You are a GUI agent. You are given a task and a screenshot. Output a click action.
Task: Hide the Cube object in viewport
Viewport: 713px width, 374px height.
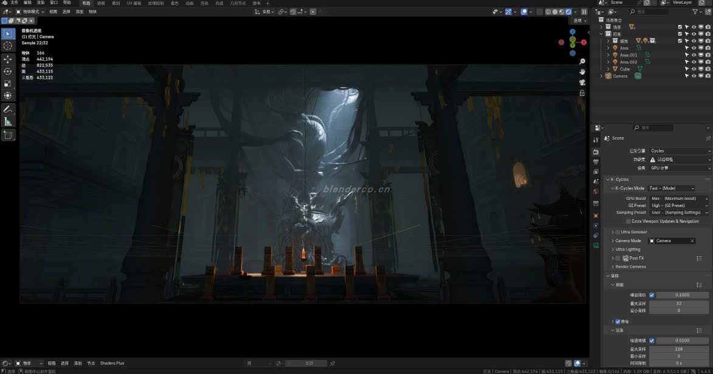point(694,69)
